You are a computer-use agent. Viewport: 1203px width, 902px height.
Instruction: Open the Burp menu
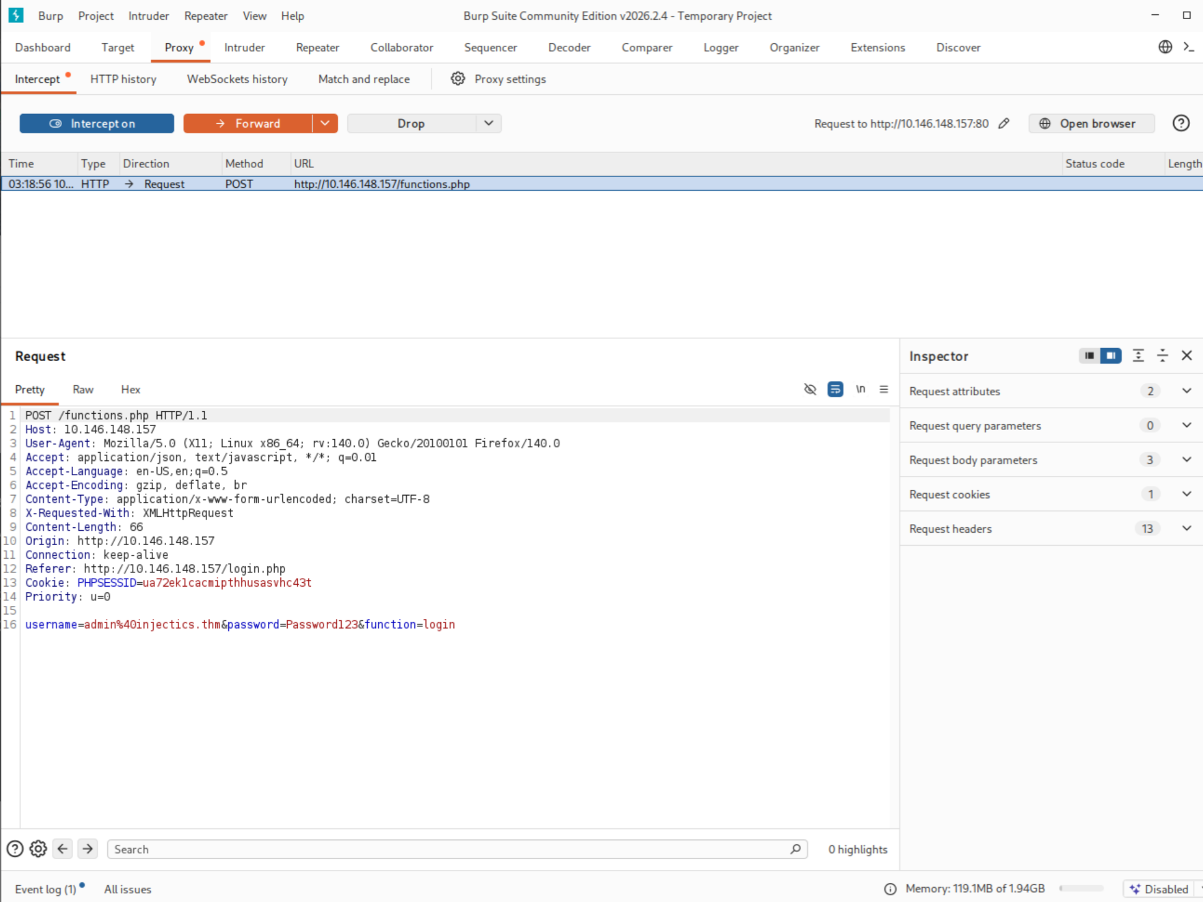click(x=50, y=15)
